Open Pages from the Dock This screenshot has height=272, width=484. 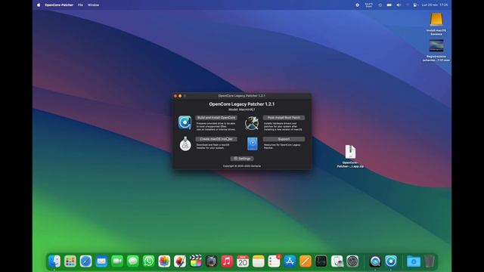306,261
